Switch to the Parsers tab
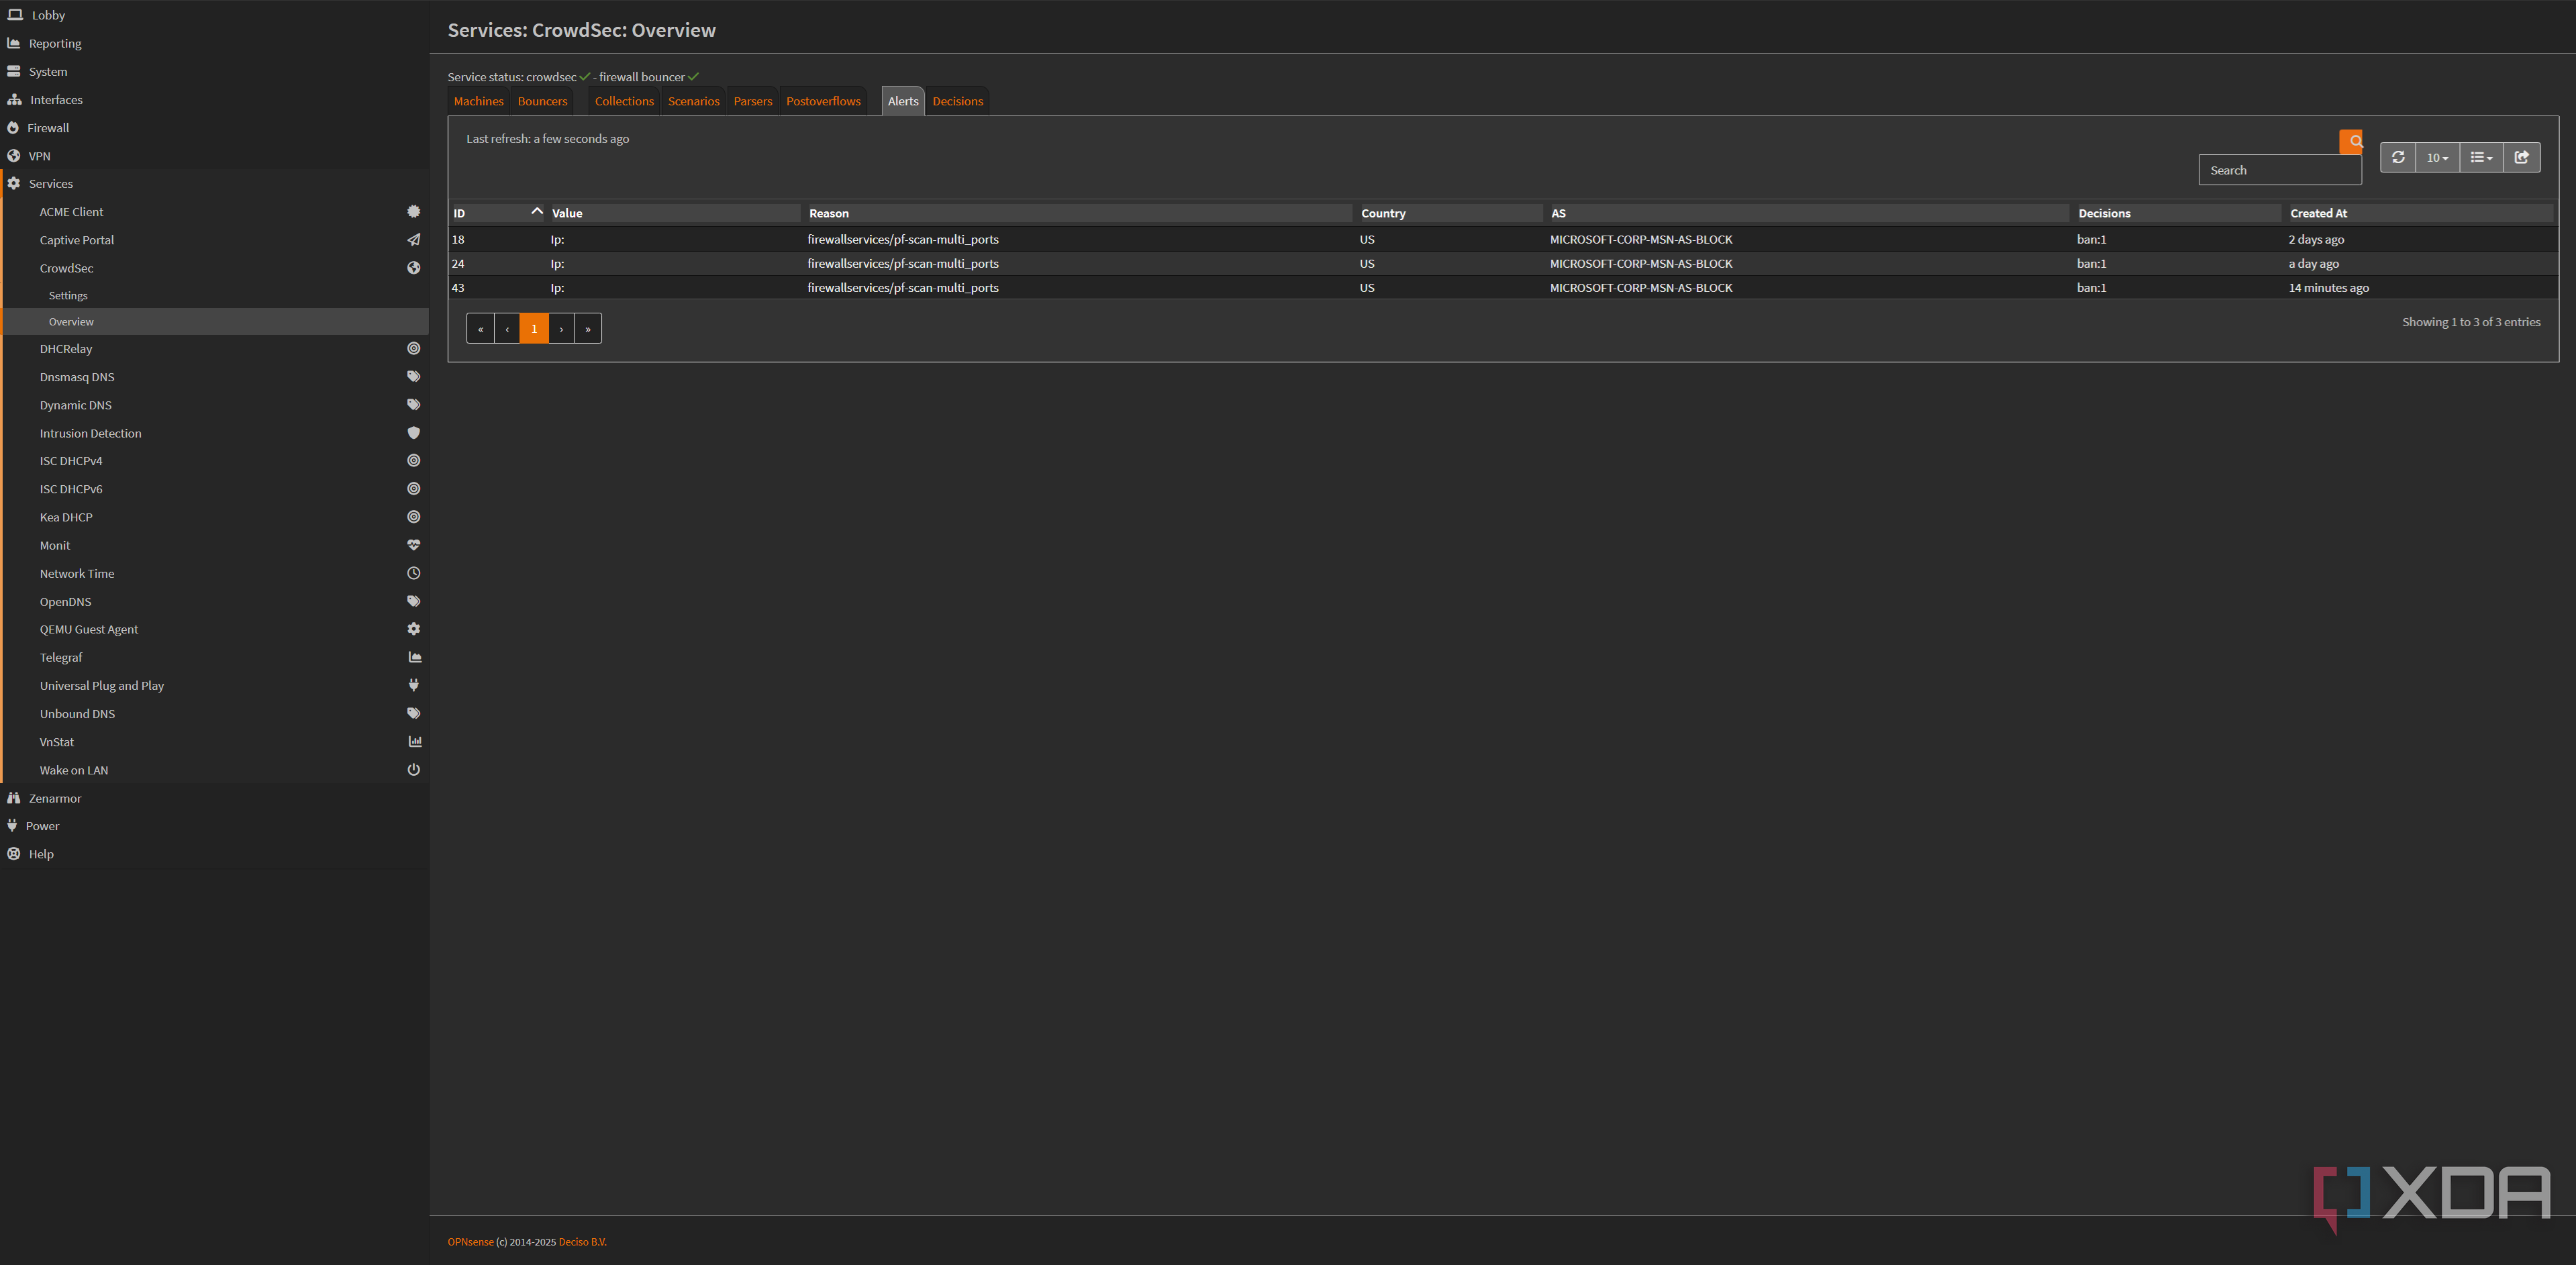 tap(753, 101)
